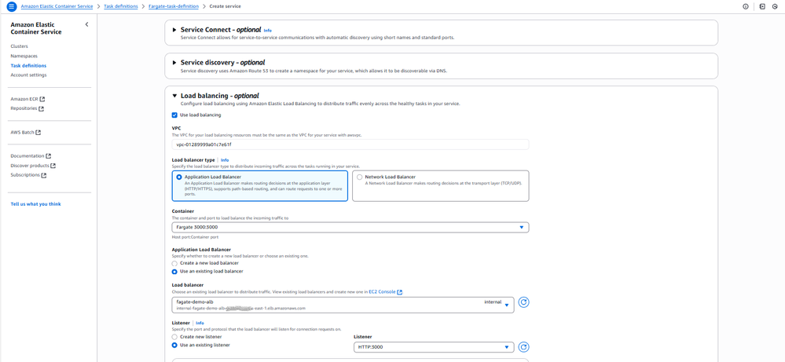Collapse the left sidebar with the chevron
785x362 pixels.
tap(86, 24)
